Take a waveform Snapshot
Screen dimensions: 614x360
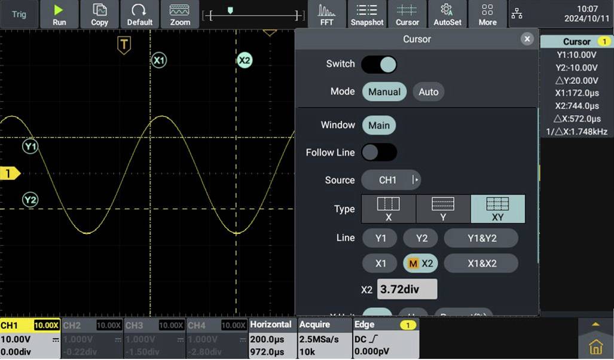pyautogui.click(x=366, y=14)
